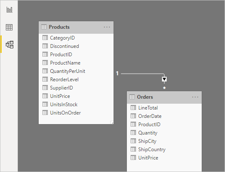Click the table icon beside Orders title
This screenshot has width=225, height=172.
132,97
